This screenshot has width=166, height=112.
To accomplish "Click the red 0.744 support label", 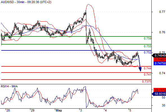I will (x=147, y=68).
